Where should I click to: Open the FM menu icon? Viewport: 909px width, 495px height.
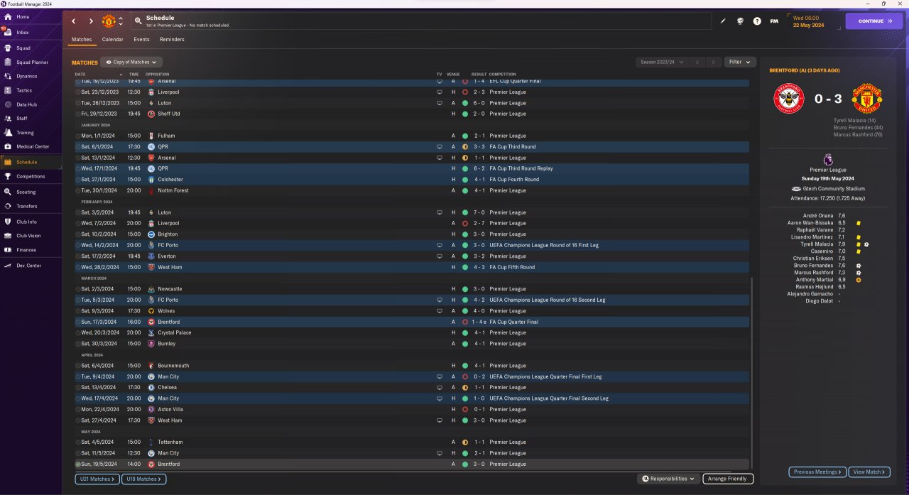pos(774,21)
